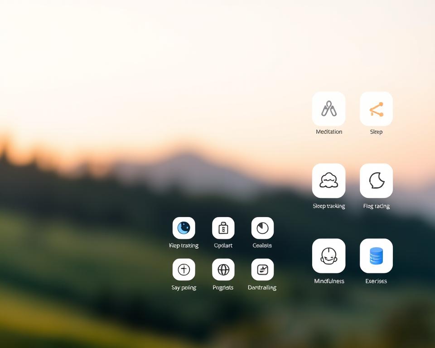The width and height of the screenshot is (435, 348).
Task: Click the Sleep label under share icon
Action: [376, 132]
